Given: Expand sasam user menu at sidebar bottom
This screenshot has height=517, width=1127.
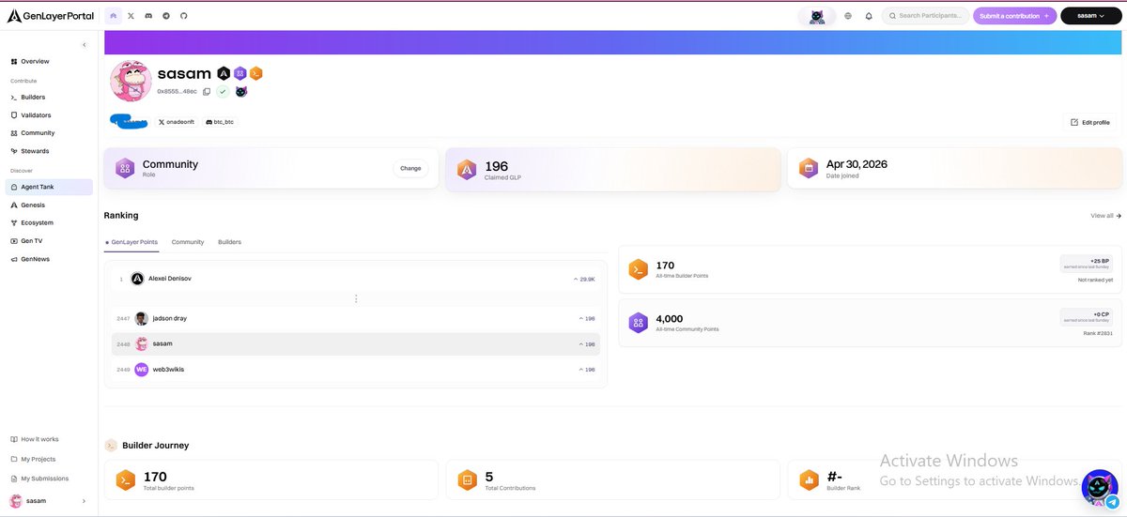Looking at the screenshot, I should pyautogui.click(x=49, y=501).
